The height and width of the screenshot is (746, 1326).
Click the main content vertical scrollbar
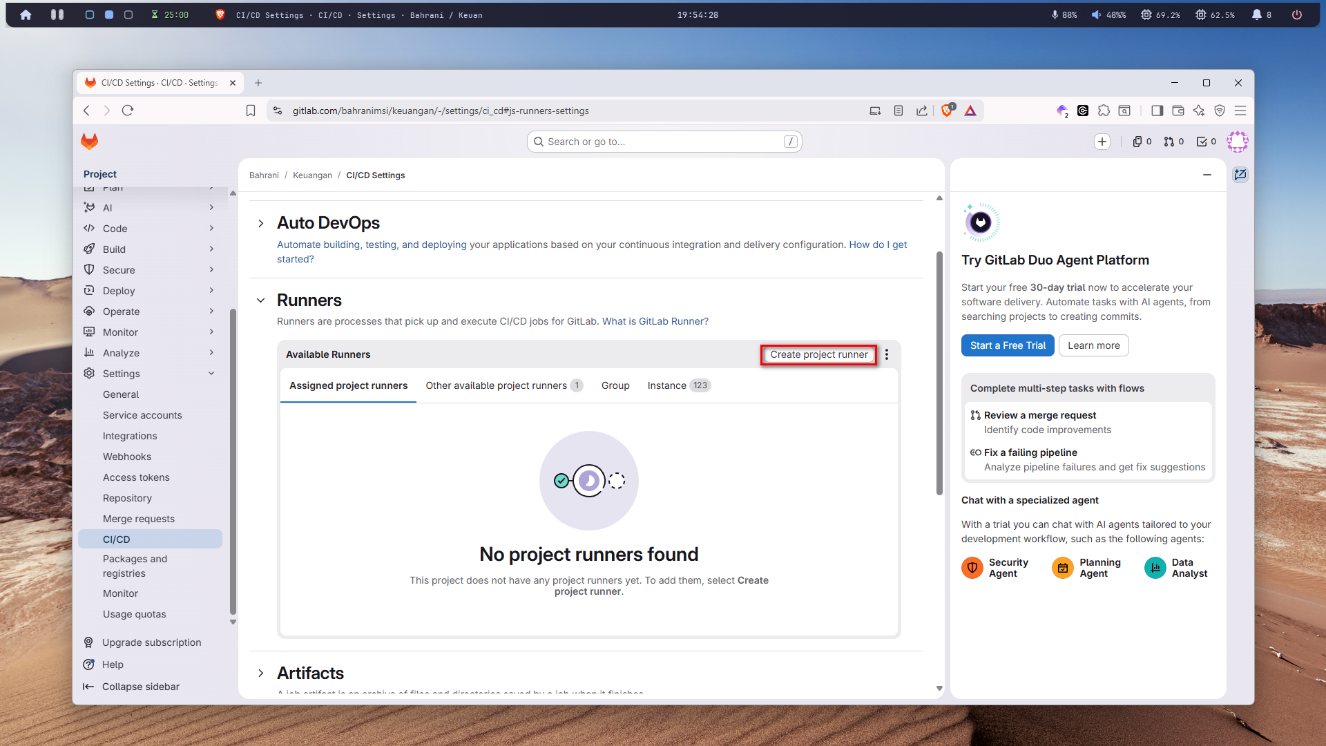tap(939, 373)
